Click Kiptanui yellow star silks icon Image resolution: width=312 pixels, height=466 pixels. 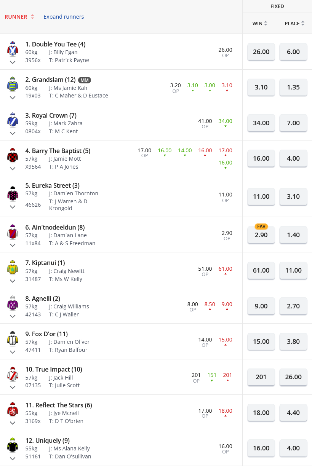pyautogui.click(x=13, y=268)
